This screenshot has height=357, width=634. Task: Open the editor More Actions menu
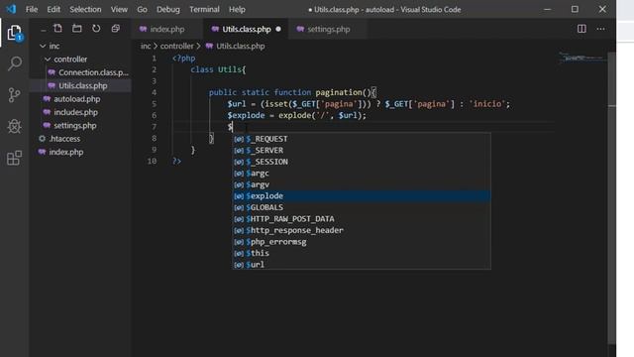(601, 29)
